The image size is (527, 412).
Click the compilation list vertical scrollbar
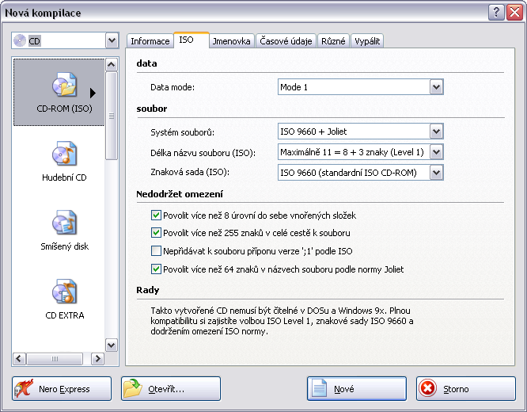pyautogui.click(x=112, y=206)
